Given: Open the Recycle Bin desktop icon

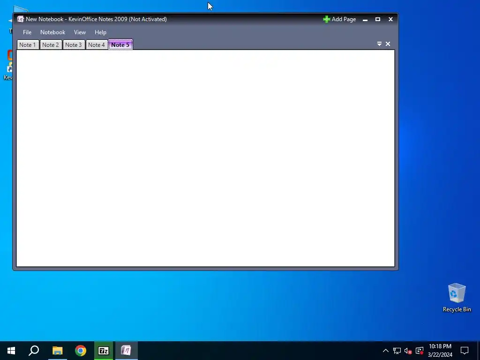Looking at the screenshot, I should coord(457,298).
